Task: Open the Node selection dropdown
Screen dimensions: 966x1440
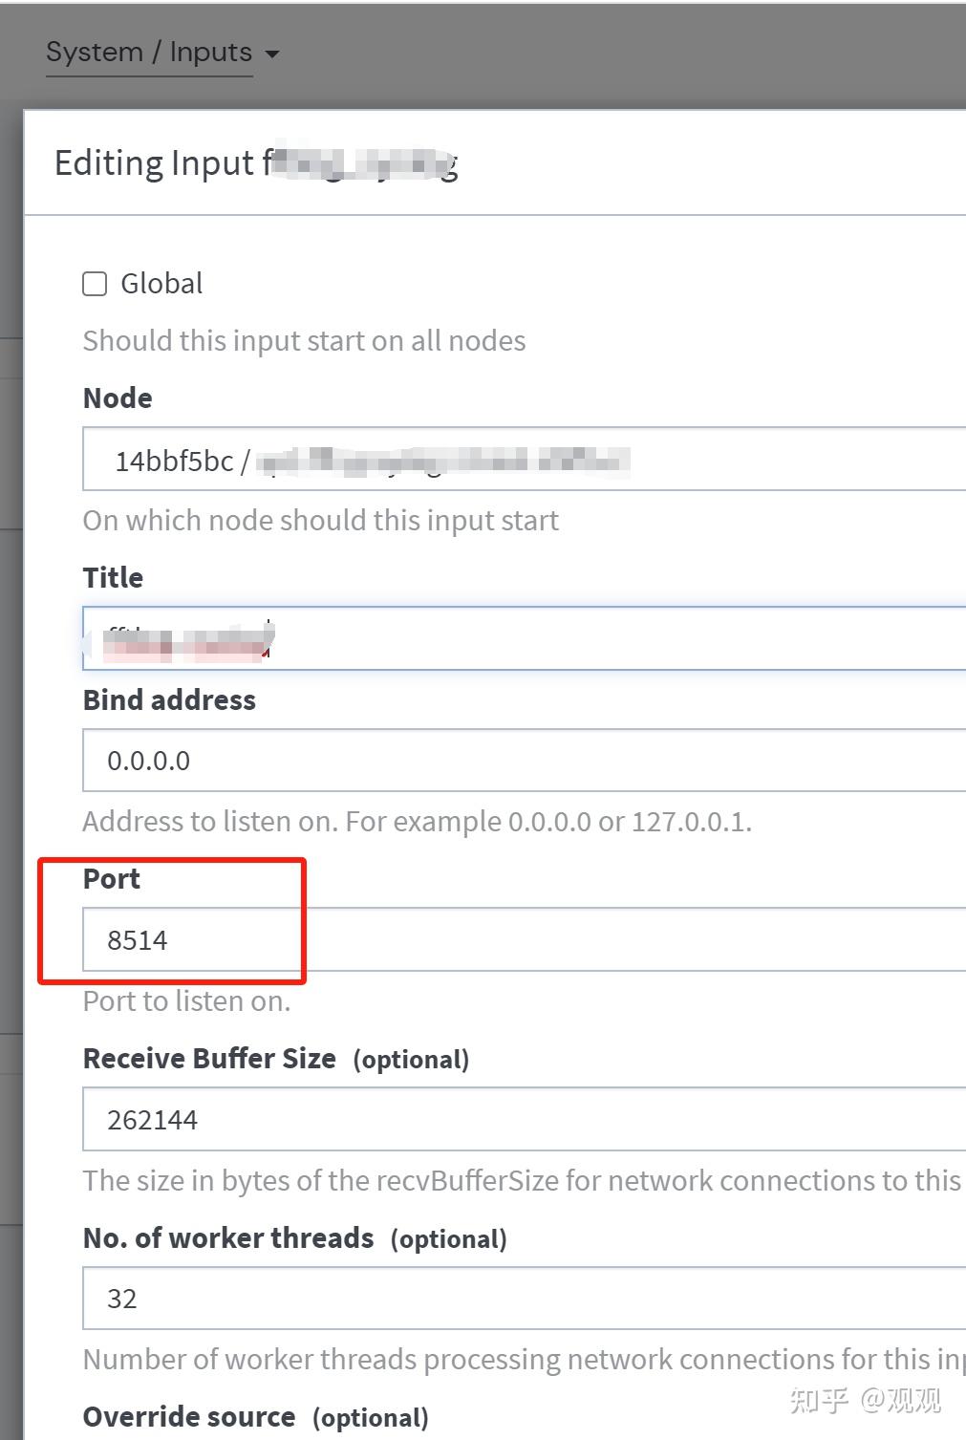Action: pos(524,460)
